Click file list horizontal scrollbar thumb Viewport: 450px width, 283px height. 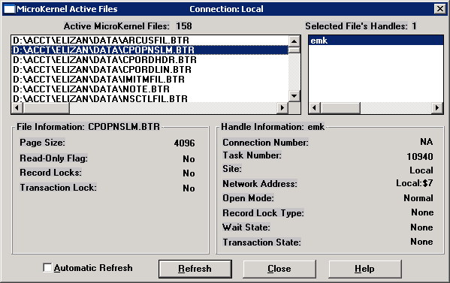(46, 108)
